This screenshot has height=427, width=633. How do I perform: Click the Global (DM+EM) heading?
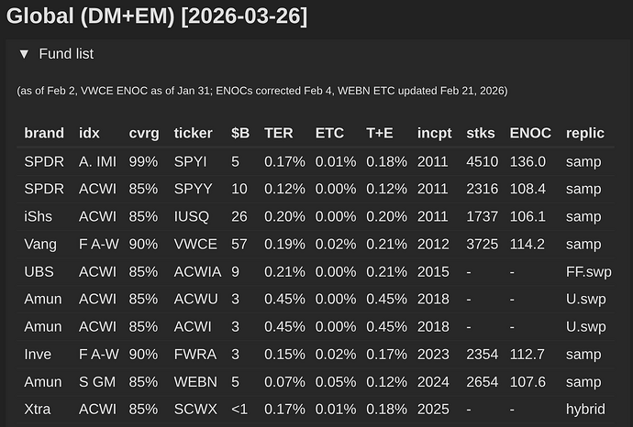coord(157,16)
